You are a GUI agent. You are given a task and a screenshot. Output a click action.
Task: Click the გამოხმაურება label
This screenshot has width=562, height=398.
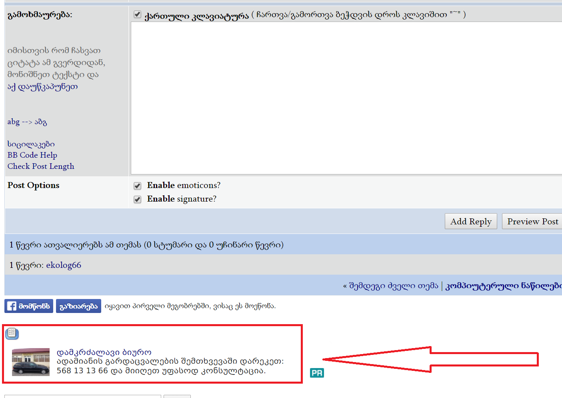40,15
